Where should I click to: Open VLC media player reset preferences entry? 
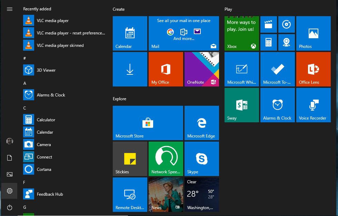point(65,33)
